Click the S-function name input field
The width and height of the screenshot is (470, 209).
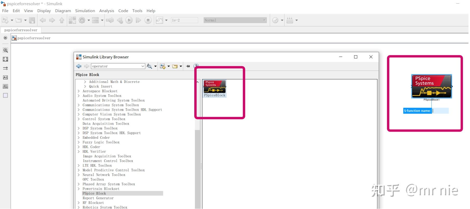click(x=440, y=111)
